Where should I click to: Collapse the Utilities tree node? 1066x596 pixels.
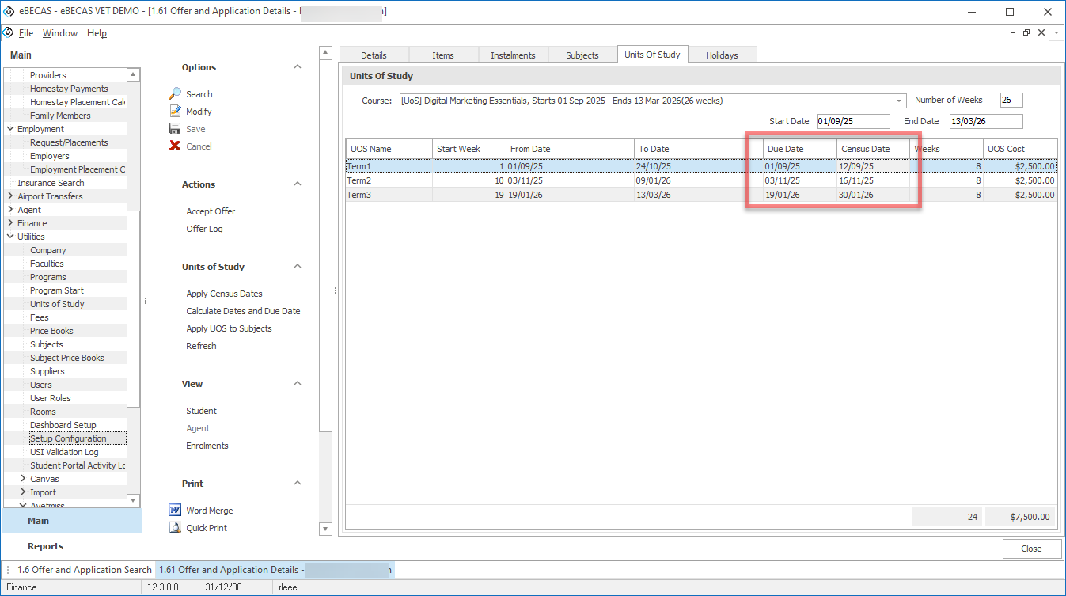(x=9, y=237)
